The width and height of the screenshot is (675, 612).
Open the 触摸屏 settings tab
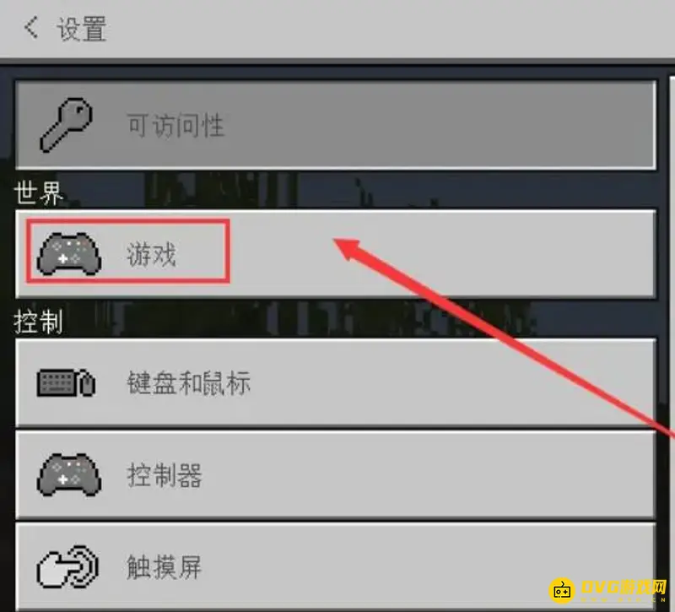336,566
